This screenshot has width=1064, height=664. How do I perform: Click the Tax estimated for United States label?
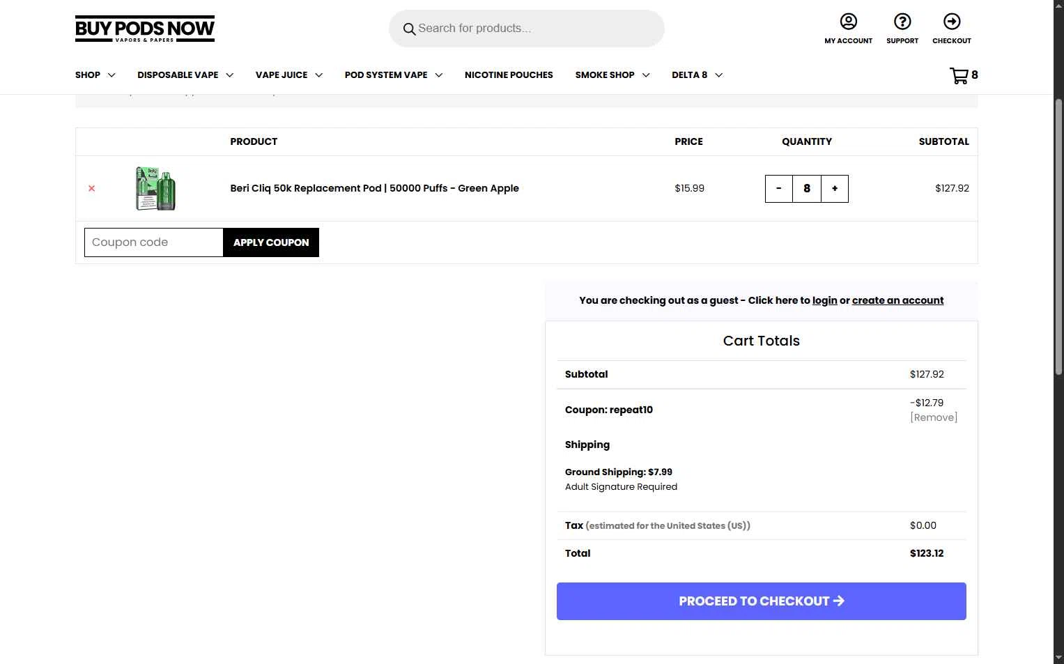point(658,525)
